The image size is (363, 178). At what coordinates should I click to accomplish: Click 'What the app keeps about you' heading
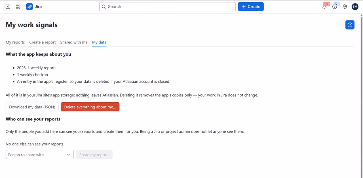(x=38, y=54)
